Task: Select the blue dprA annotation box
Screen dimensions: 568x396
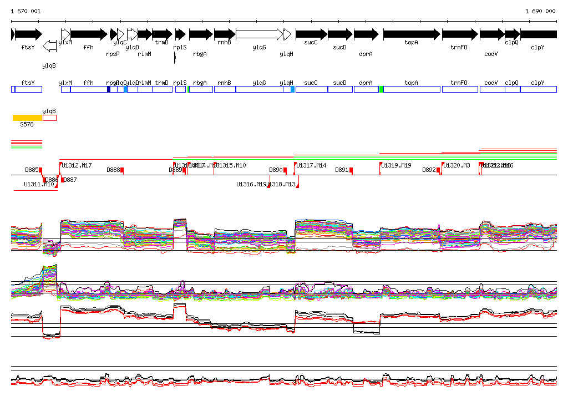Action: (x=366, y=89)
